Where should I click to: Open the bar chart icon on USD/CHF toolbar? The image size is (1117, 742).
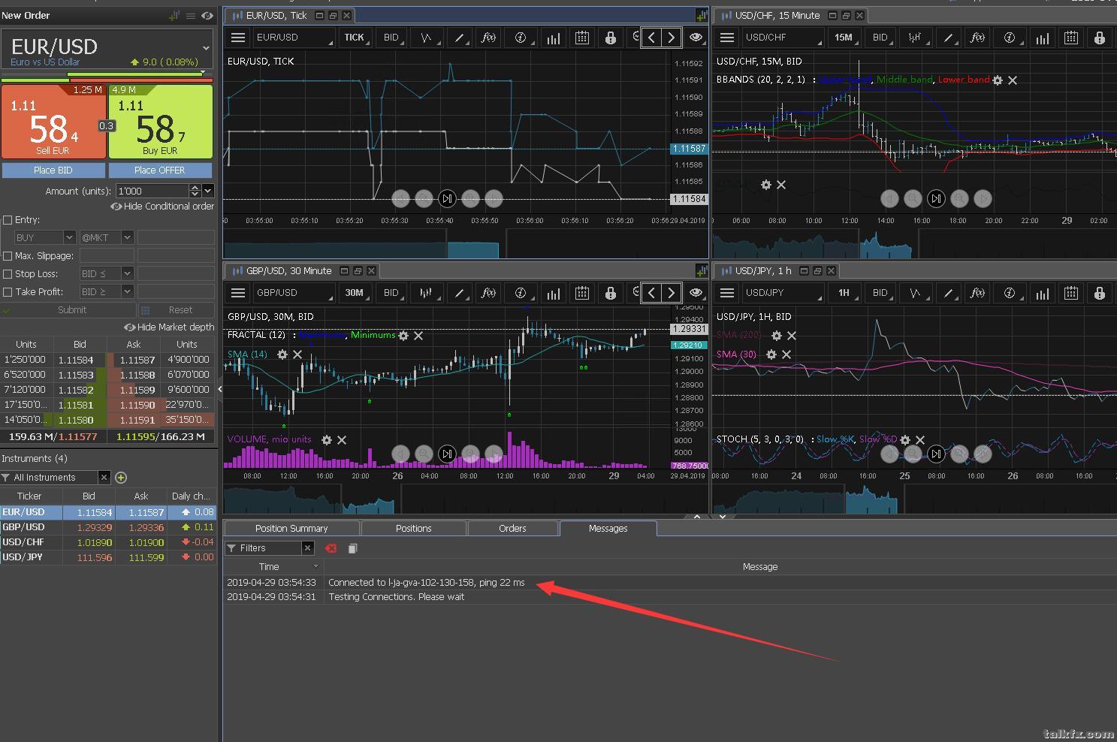[1042, 38]
